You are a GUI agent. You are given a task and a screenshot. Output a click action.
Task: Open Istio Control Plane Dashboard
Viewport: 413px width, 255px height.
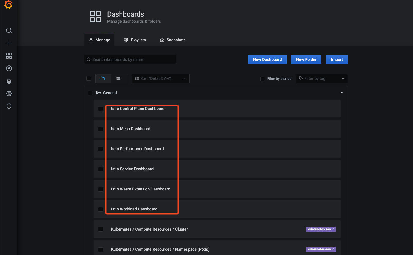click(x=138, y=109)
